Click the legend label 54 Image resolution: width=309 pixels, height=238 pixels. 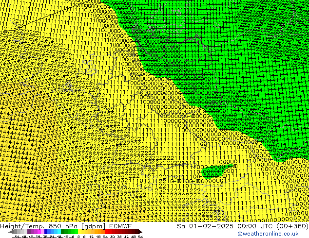(140, 237)
